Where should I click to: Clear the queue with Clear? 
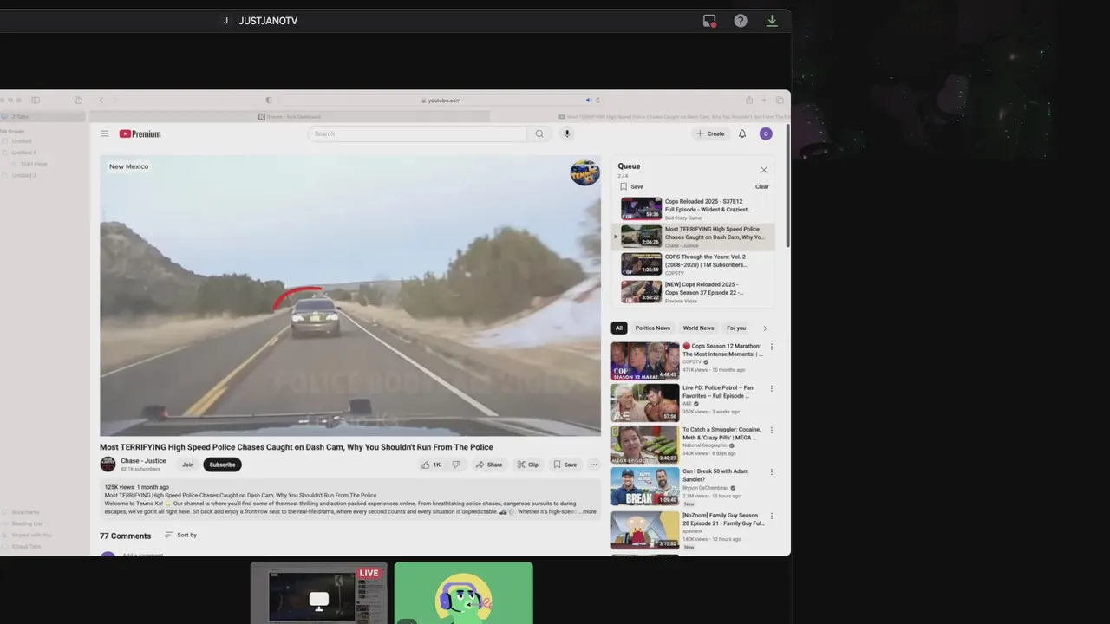click(761, 186)
